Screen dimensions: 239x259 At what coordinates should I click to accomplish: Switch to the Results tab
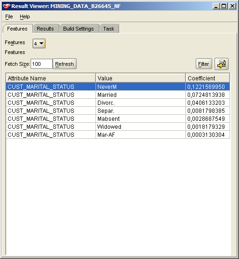[x=45, y=29]
